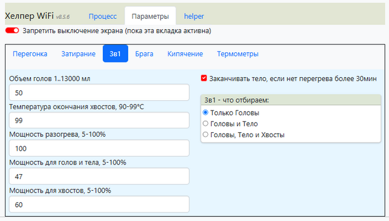This screenshot has width=389, height=221.
Task: Click the Запретить выключение экрана text
Action: (117, 31)
